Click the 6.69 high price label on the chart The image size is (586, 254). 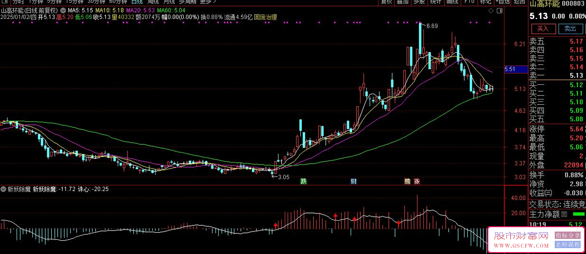click(x=432, y=26)
